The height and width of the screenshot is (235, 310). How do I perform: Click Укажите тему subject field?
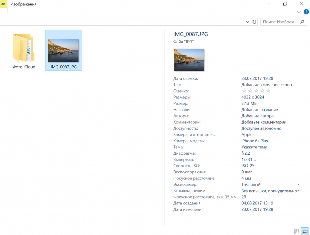pos(254,147)
